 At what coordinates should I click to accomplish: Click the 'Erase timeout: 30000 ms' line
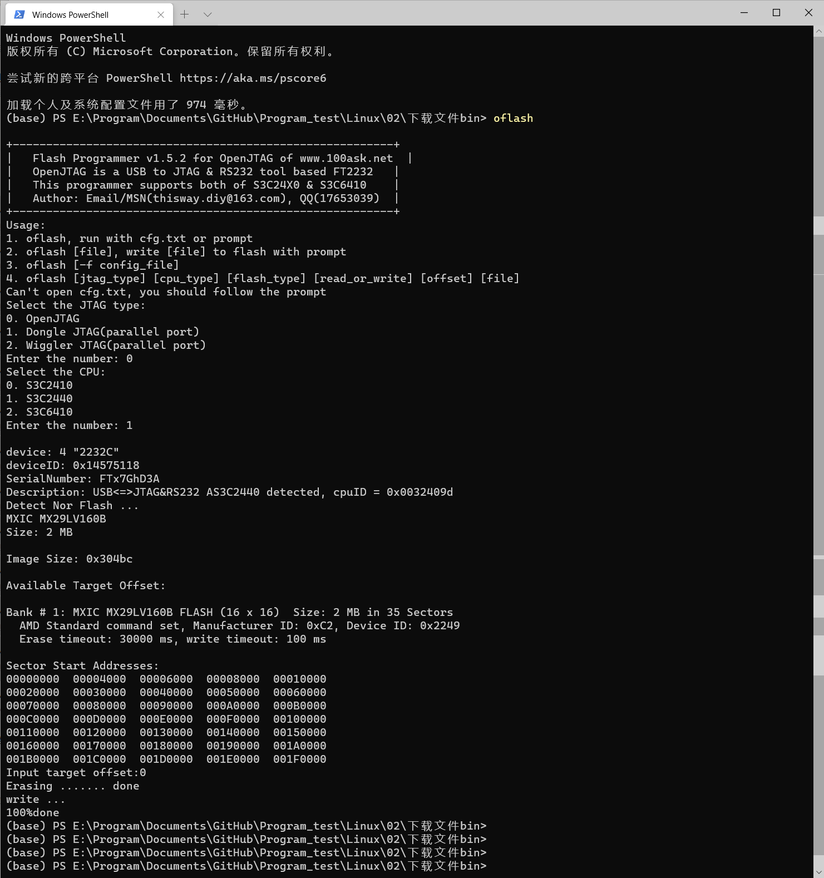pyautogui.click(x=173, y=639)
